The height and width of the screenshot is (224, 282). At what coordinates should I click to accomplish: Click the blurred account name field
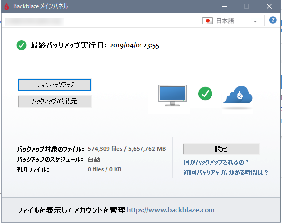35,22
